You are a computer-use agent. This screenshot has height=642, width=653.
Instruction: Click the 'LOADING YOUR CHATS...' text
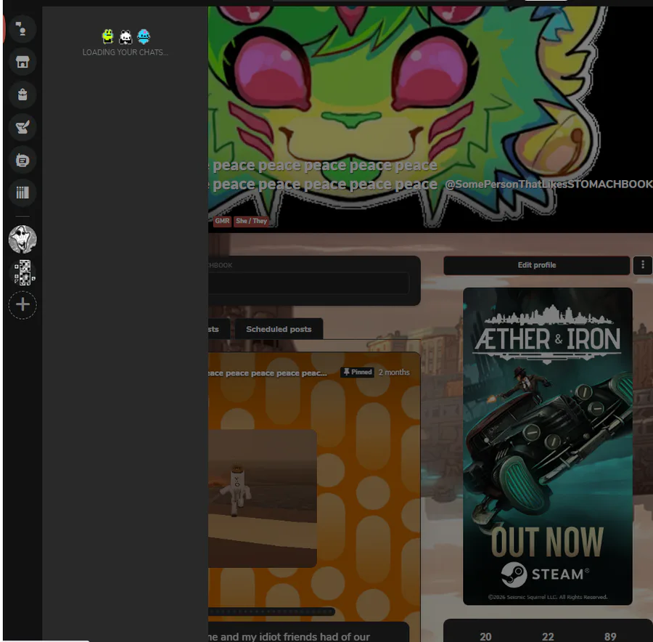[x=125, y=52]
